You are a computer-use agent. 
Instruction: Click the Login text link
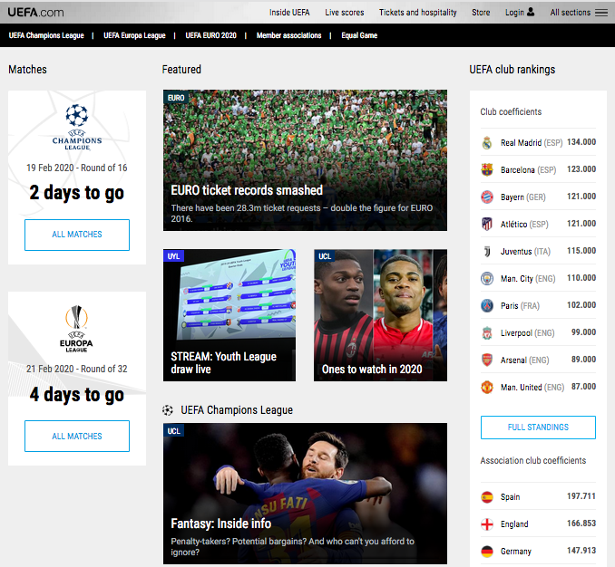pyautogui.click(x=514, y=13)
